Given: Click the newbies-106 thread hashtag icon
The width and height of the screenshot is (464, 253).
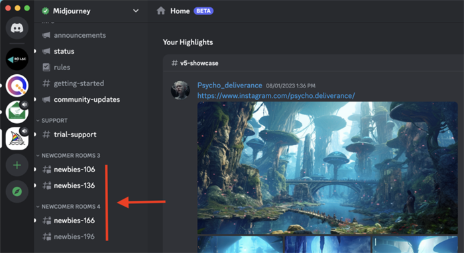Looking at the screenshot, I should click(x=46, y=170).
